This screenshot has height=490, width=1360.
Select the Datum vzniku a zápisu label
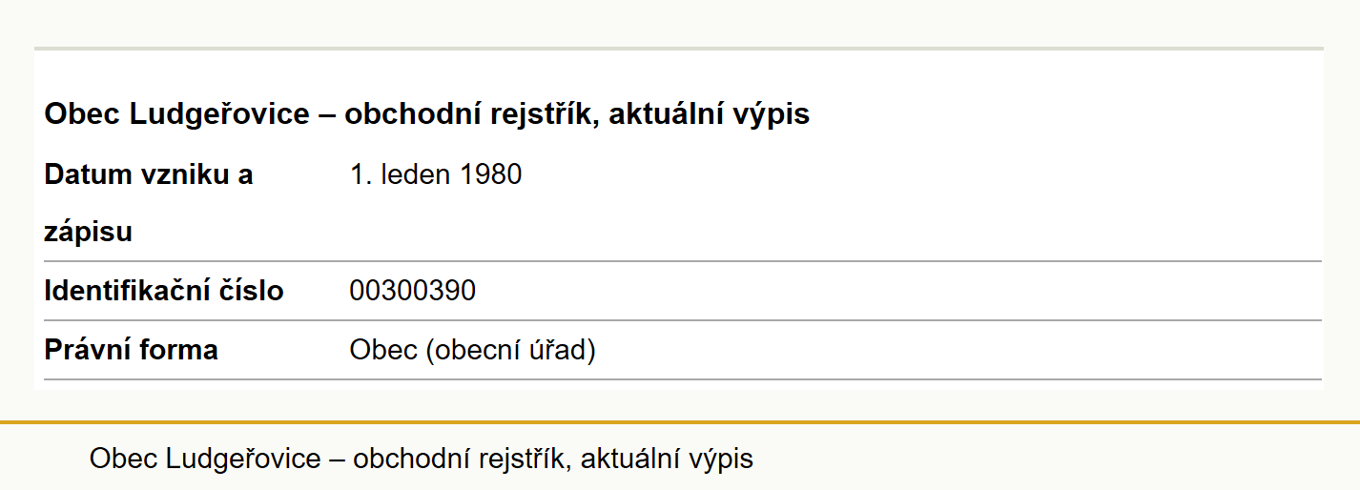tap(149, 203)
